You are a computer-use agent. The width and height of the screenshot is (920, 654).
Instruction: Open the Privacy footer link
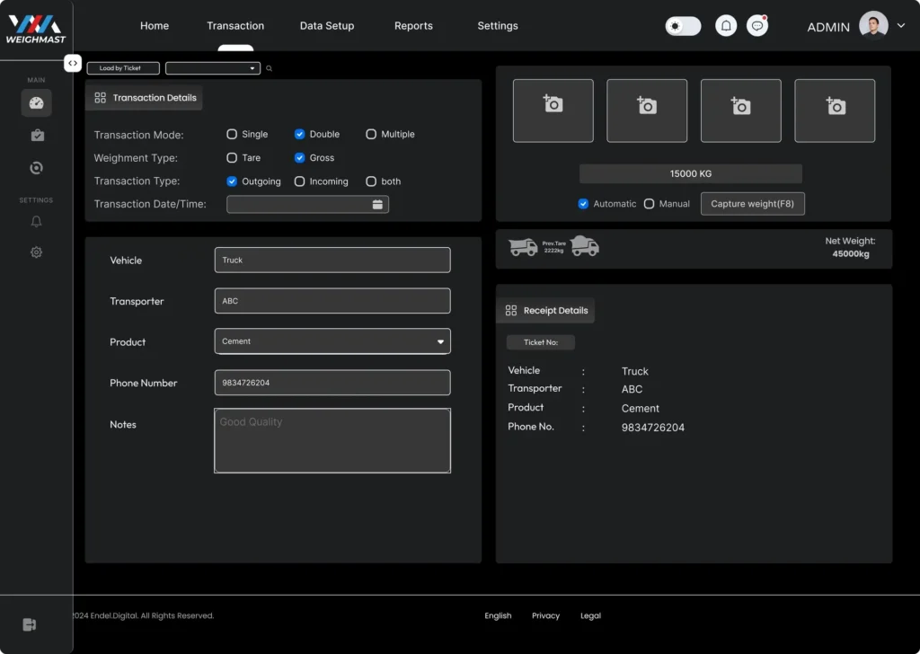pos(545,615)
